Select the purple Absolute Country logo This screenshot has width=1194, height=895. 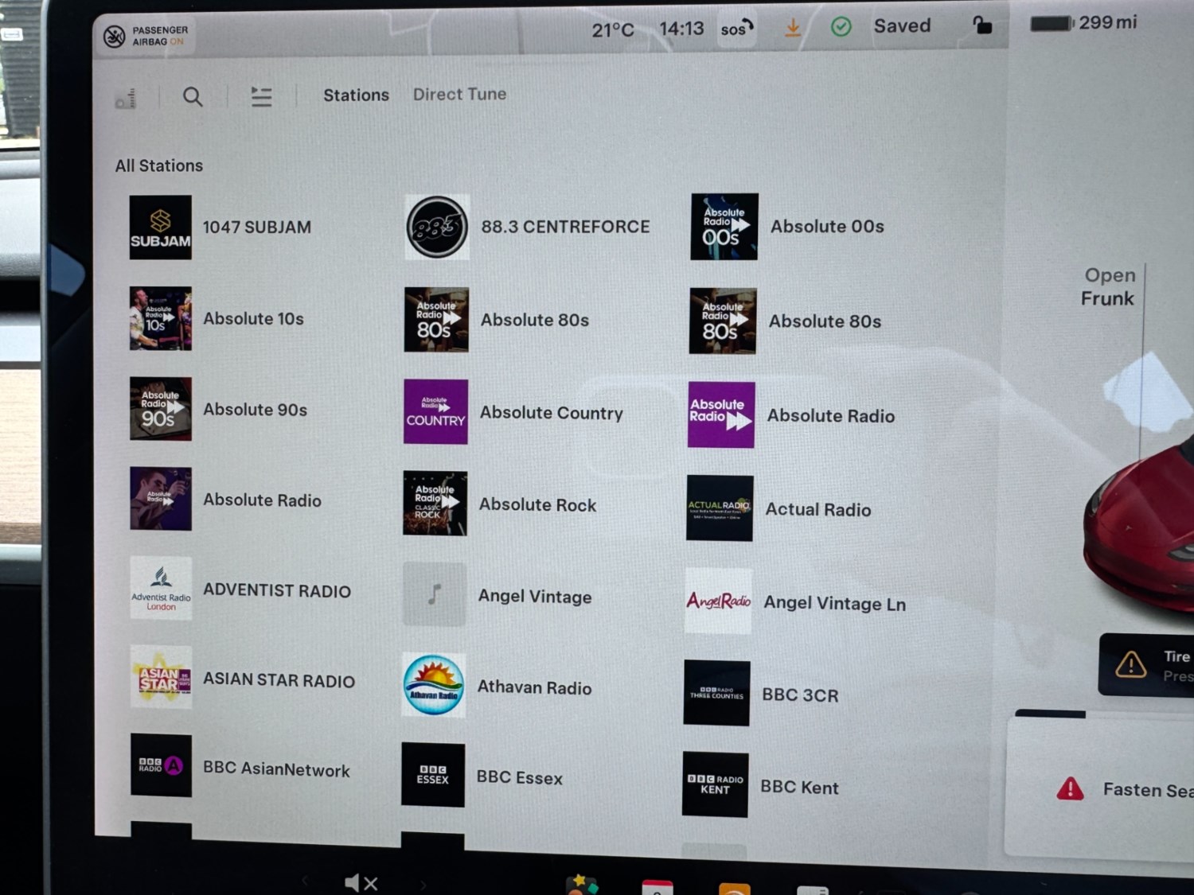pos(435,411)
